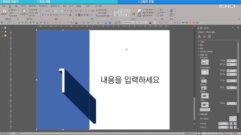Open Text Fill & Outline icon in pane

tap(199, 36)
